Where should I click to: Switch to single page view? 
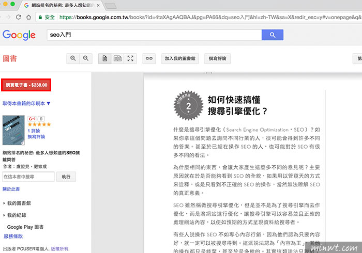[x=105, y=58]
